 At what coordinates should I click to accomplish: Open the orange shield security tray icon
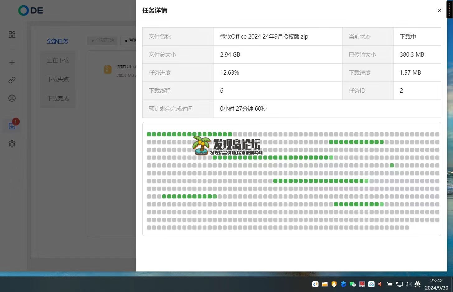point(334,284)
